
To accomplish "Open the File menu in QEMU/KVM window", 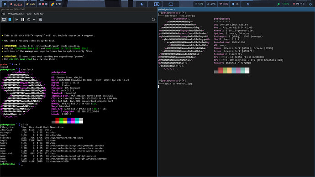I will [x=3, y=14].
